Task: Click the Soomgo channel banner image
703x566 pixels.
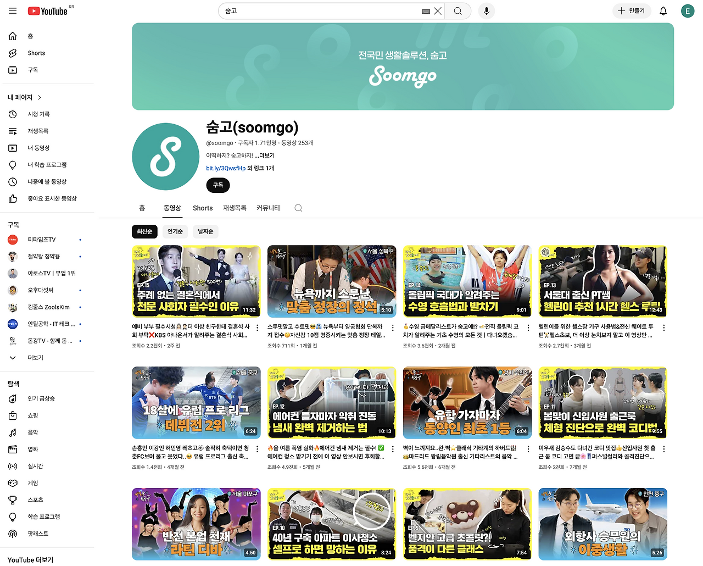Action: [x=403, y=66]
